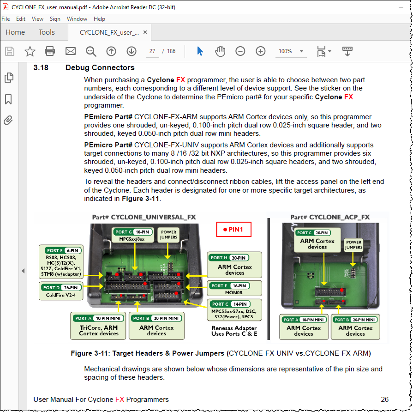Edit the page number field showing 27
The height and width of the screenshot is (412, 413).
pyautogui.click(x=152, y=51)
